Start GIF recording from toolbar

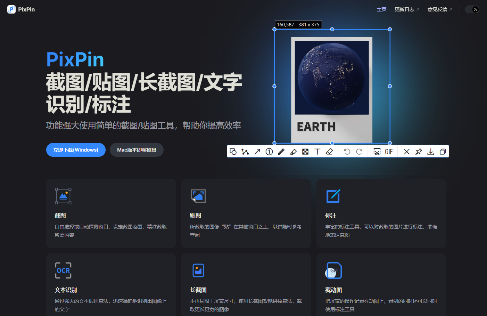[389, 152]
